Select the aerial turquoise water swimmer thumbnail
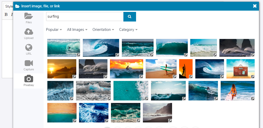Screen dimensions: 263x128 [x=131, y=91]
